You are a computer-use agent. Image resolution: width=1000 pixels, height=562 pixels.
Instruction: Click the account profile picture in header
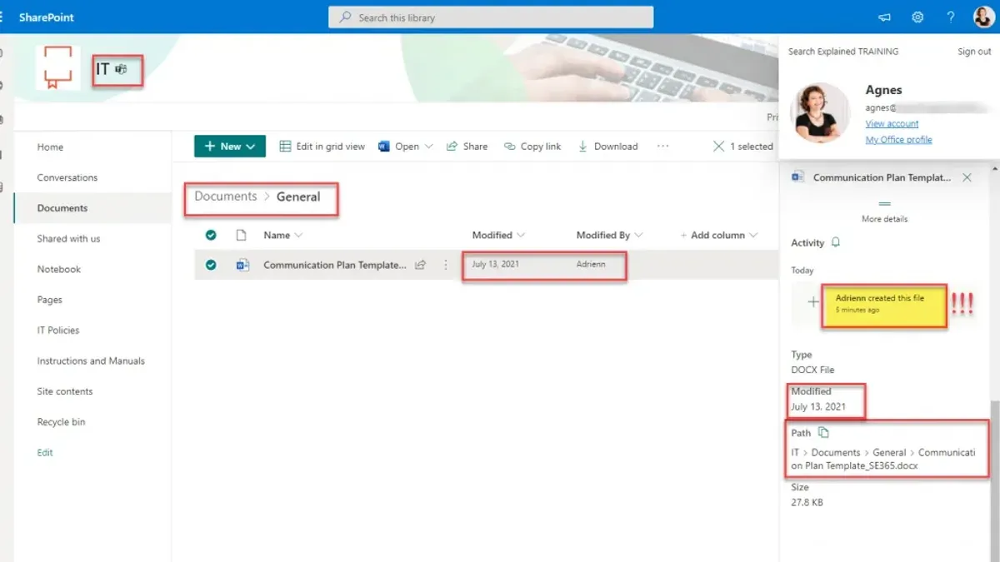tap(983, 17)
